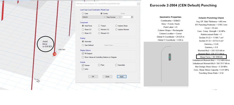Click the Unbalanced Moment Mu3 line

tap(211, 64)
